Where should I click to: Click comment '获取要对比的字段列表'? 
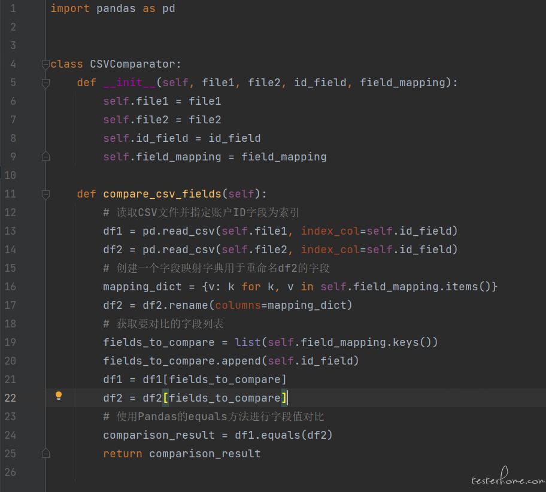tap(163, 324)
